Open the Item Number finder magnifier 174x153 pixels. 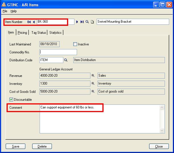(x=87, y=22)
